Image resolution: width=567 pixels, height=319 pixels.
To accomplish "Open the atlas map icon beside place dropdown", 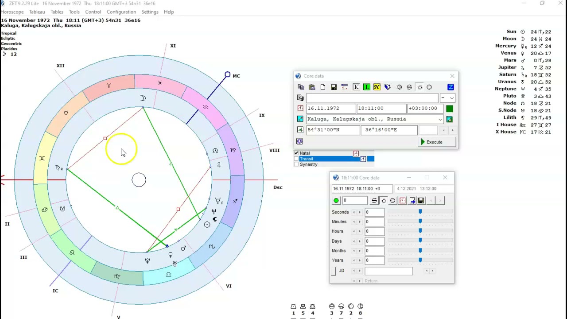I will point(450,119).
